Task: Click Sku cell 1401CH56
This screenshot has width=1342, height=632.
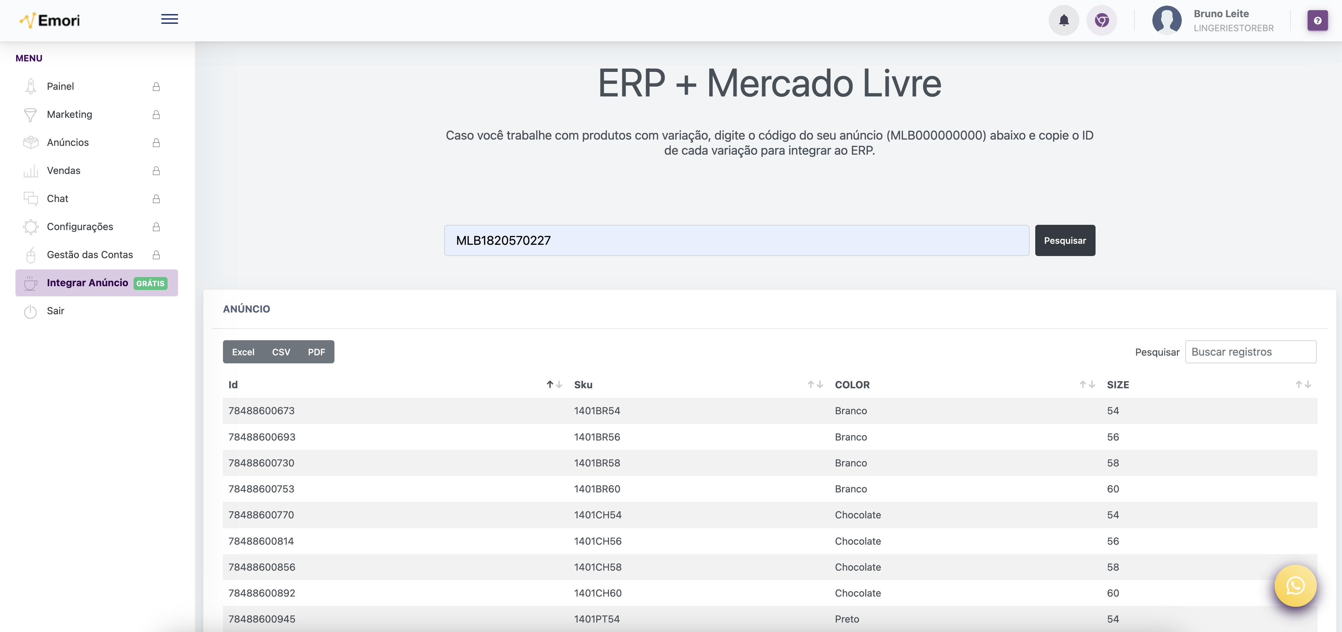Action: click(597, 542)
